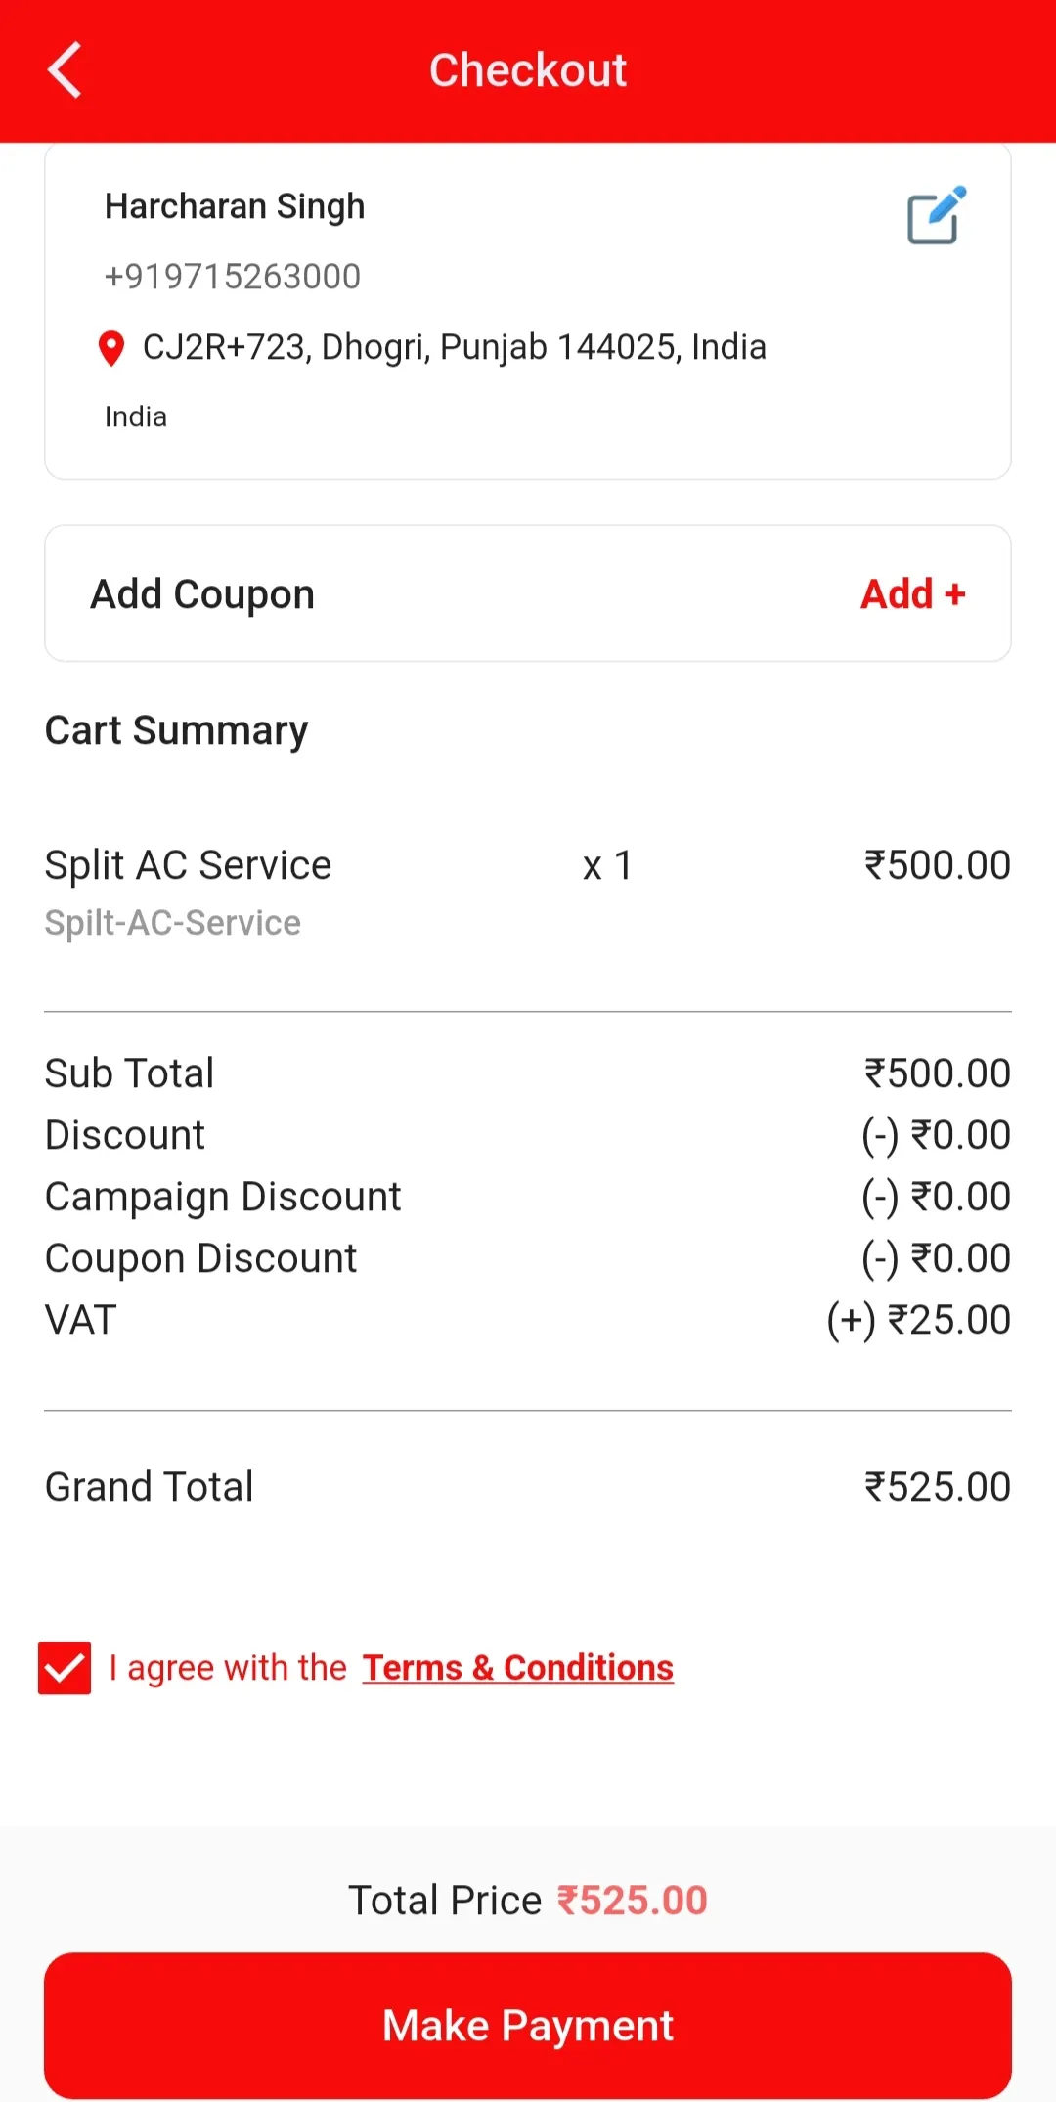1056x2102 pixels.
Task: Click the edit address pencil icon
Action: [936, 216]
